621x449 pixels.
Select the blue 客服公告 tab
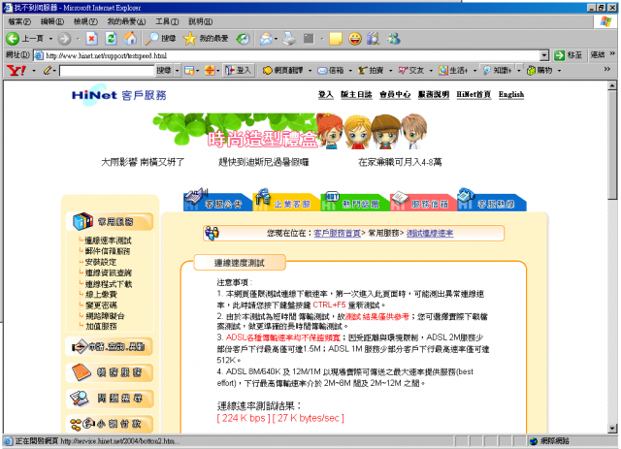pos(217,201)
